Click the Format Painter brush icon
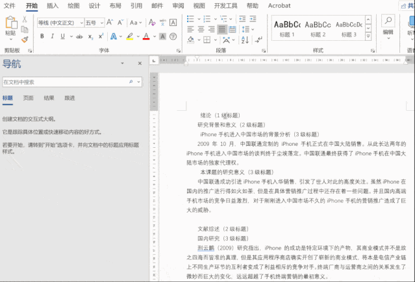Screen dimensions: 415x282 tap(25, 40)
